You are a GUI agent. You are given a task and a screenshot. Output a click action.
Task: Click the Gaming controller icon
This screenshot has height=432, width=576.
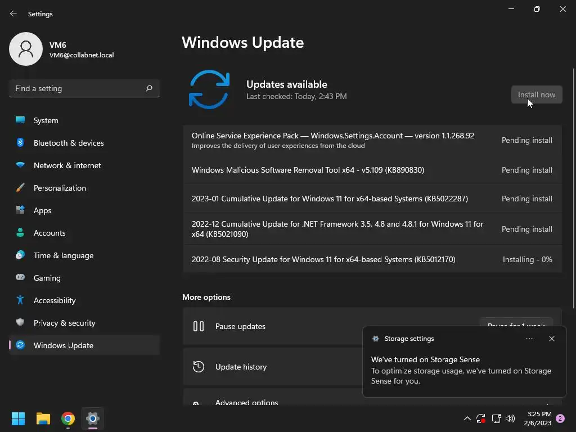pyautogui.click(x=20, y=277)
